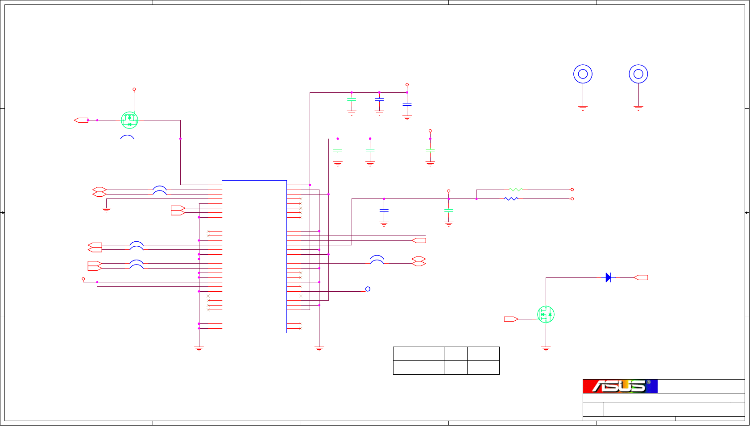Image resolution: width=750 pixels, height=426 pixels.
Task: Click the red input port feeding lower MOSFET gate
Action: click(511, 319)
